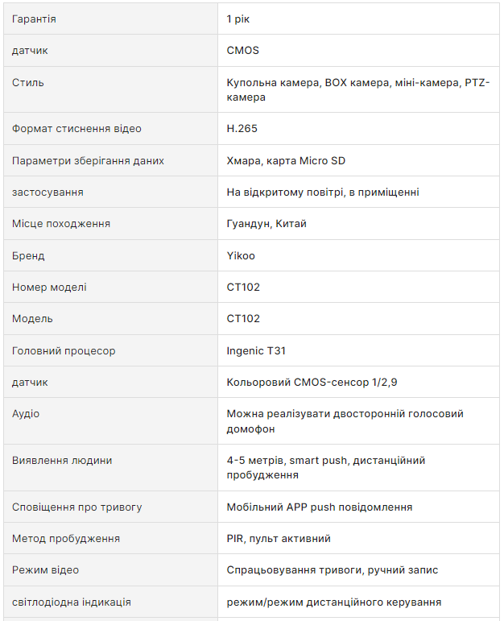
Task: Select the "Хмара, карта Micro SD" value
Action: coord(286,161)
